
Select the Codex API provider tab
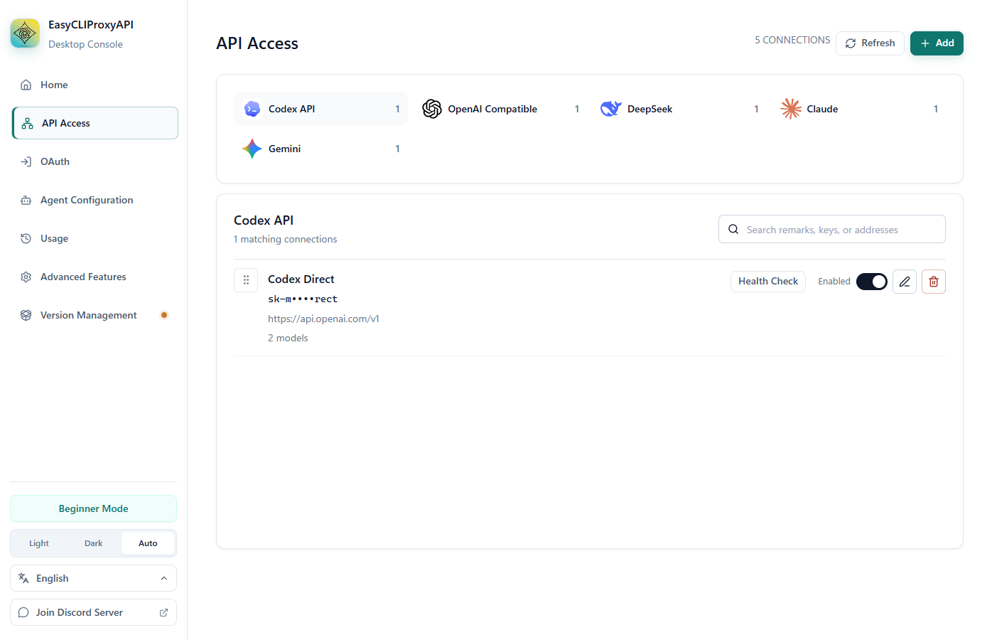pyautogui.click(x=321, y=109)
